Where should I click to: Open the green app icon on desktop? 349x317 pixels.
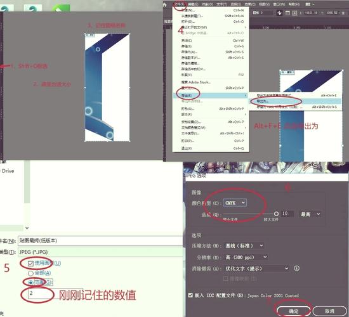(61, 8)
